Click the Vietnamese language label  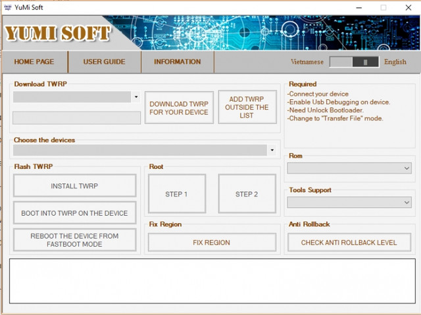(x=307, y=62)
